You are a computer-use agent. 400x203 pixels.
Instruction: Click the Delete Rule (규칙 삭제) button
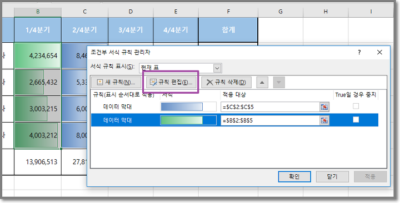point(226,82)
